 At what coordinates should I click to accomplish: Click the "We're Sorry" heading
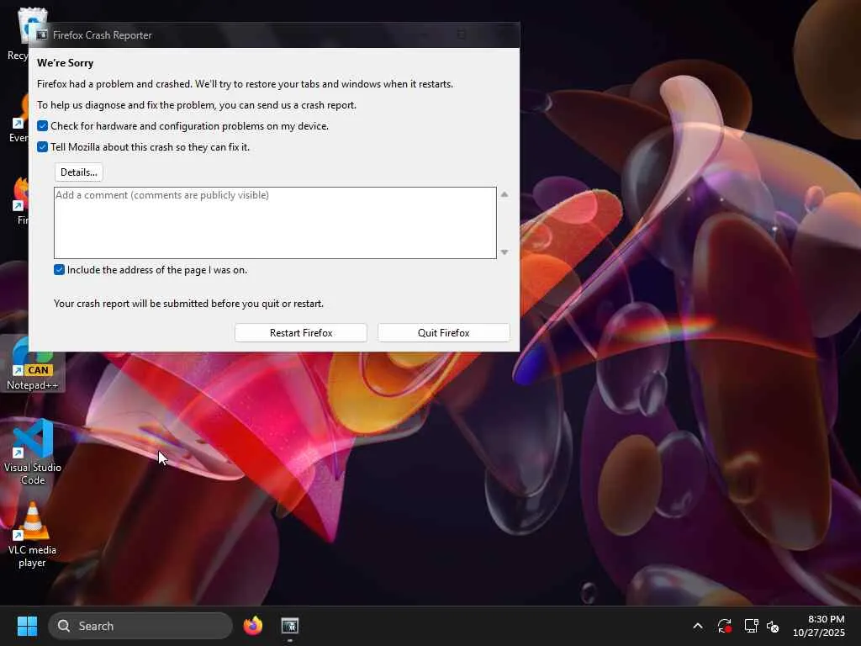click(66, 62)
